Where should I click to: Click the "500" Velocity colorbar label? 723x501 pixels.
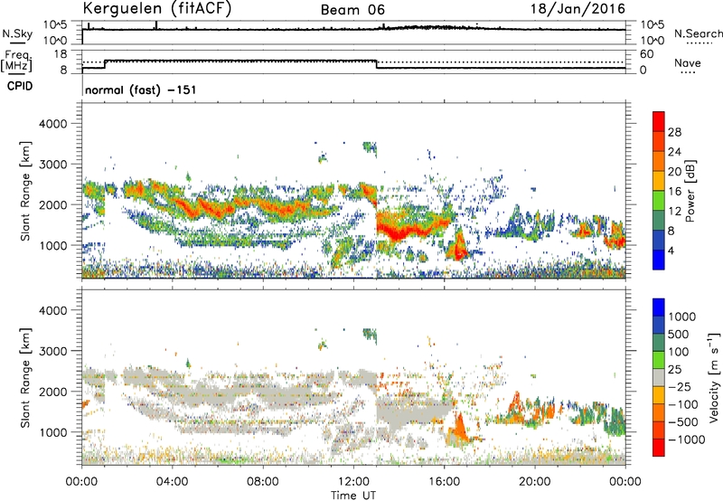coord(681,335)
